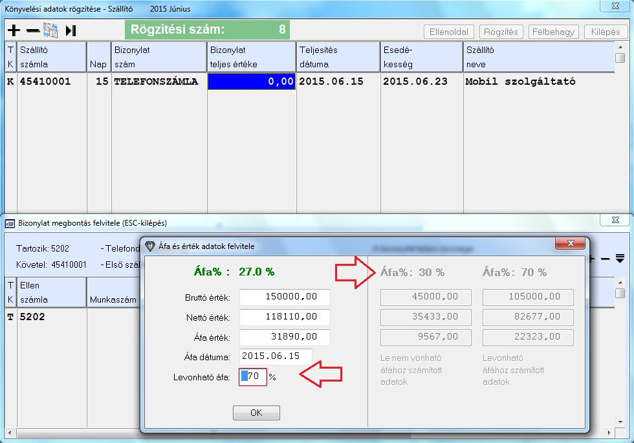Close the Áfa és érték adatok dialog
The height and width of the screenshot is (443, 634).
click(571, 244)
